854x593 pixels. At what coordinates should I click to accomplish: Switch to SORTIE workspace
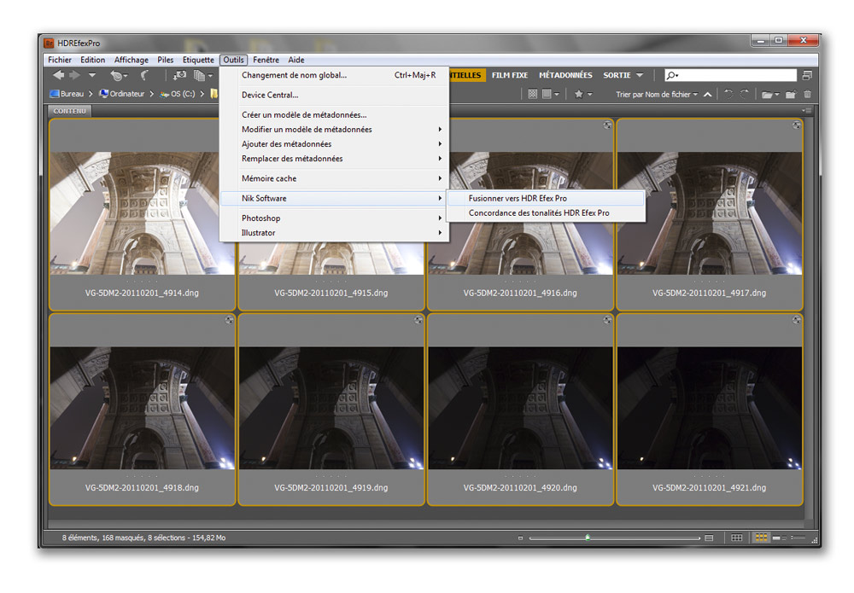tap(617, 75)
